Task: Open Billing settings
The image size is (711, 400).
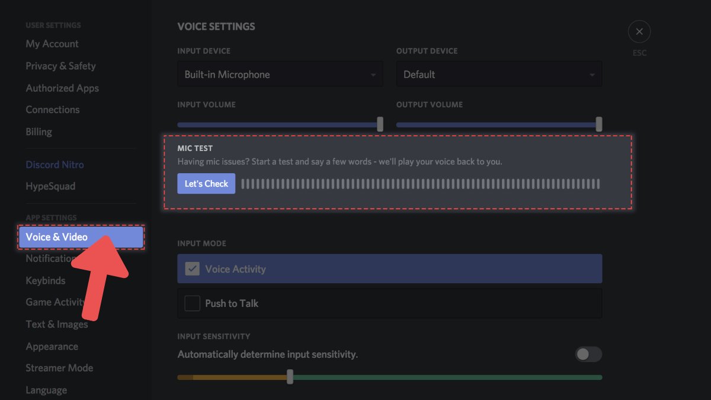Action: 39,132
